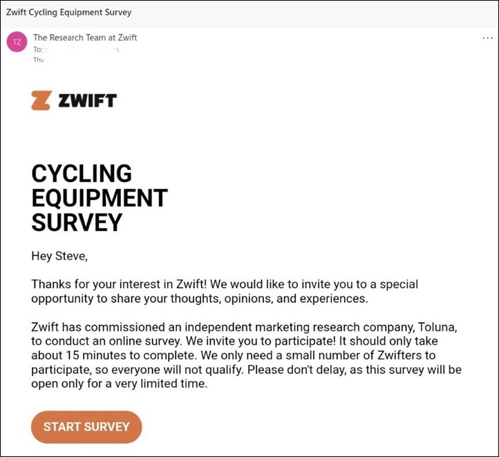Screen dimensions: 499x457
Task: Open the three-dot more actions menu
Action: tap(487, 38)
